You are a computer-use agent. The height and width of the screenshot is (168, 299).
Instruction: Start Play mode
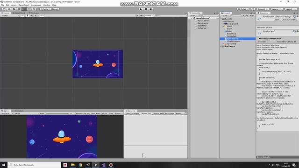[141, 9]
